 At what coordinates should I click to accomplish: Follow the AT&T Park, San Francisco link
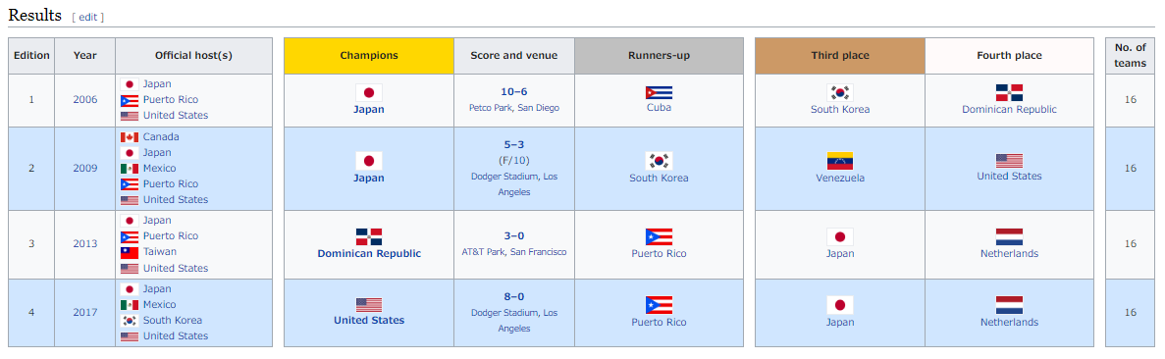coord(513,252)
